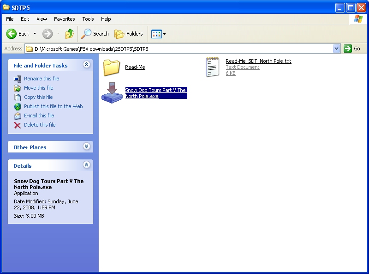The height and width of the screenshot is (274, 369).
Task: Collapse the File and Folder Tasks panel
Action: (86, 65)
